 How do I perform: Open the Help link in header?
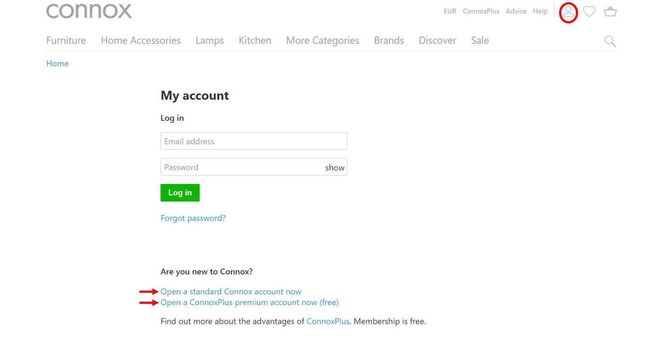pos(540,11)
